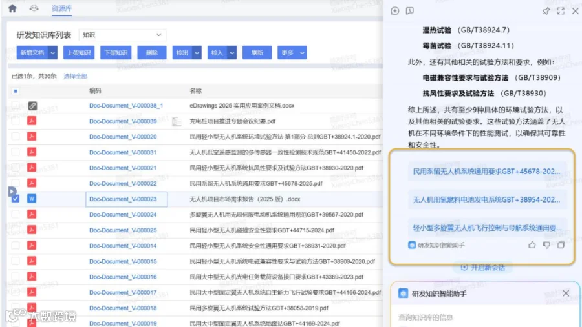This screenshot has height=327, width=582.
Task: Click PDF icon for Doc-Document_V-000021
Action: click(x=32, y=168)
